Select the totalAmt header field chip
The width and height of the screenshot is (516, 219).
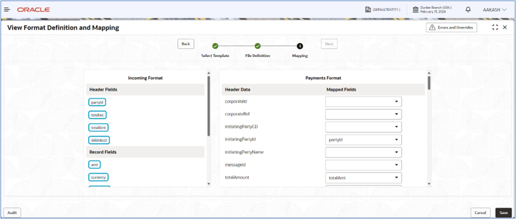coord(98,127)
